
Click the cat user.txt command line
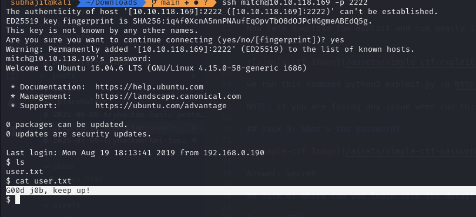[39, 181]
